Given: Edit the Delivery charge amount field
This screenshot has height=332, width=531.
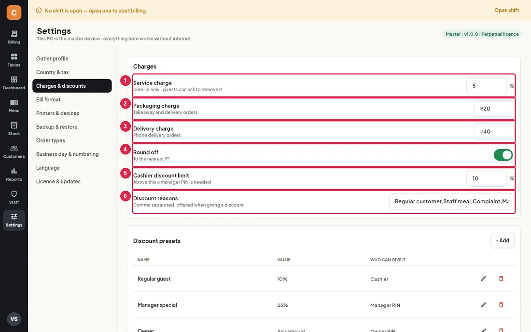Looking at the screenshot, I should point(494,131).
